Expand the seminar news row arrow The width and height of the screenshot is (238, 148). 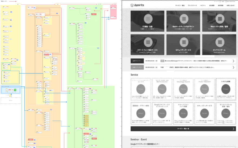pos(233,61)
